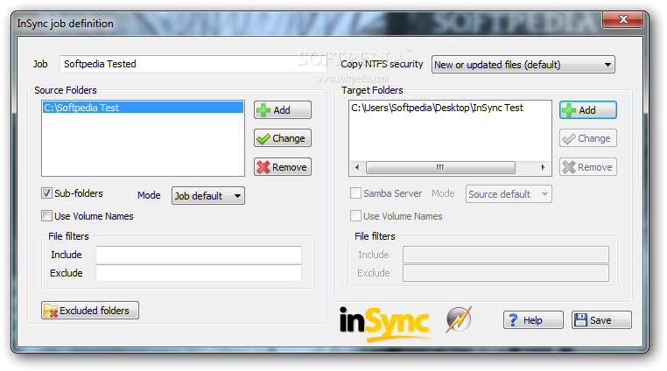Screen dimensions: 667x371
Task: Click the Change button for Source Folders
Action: 283,138
